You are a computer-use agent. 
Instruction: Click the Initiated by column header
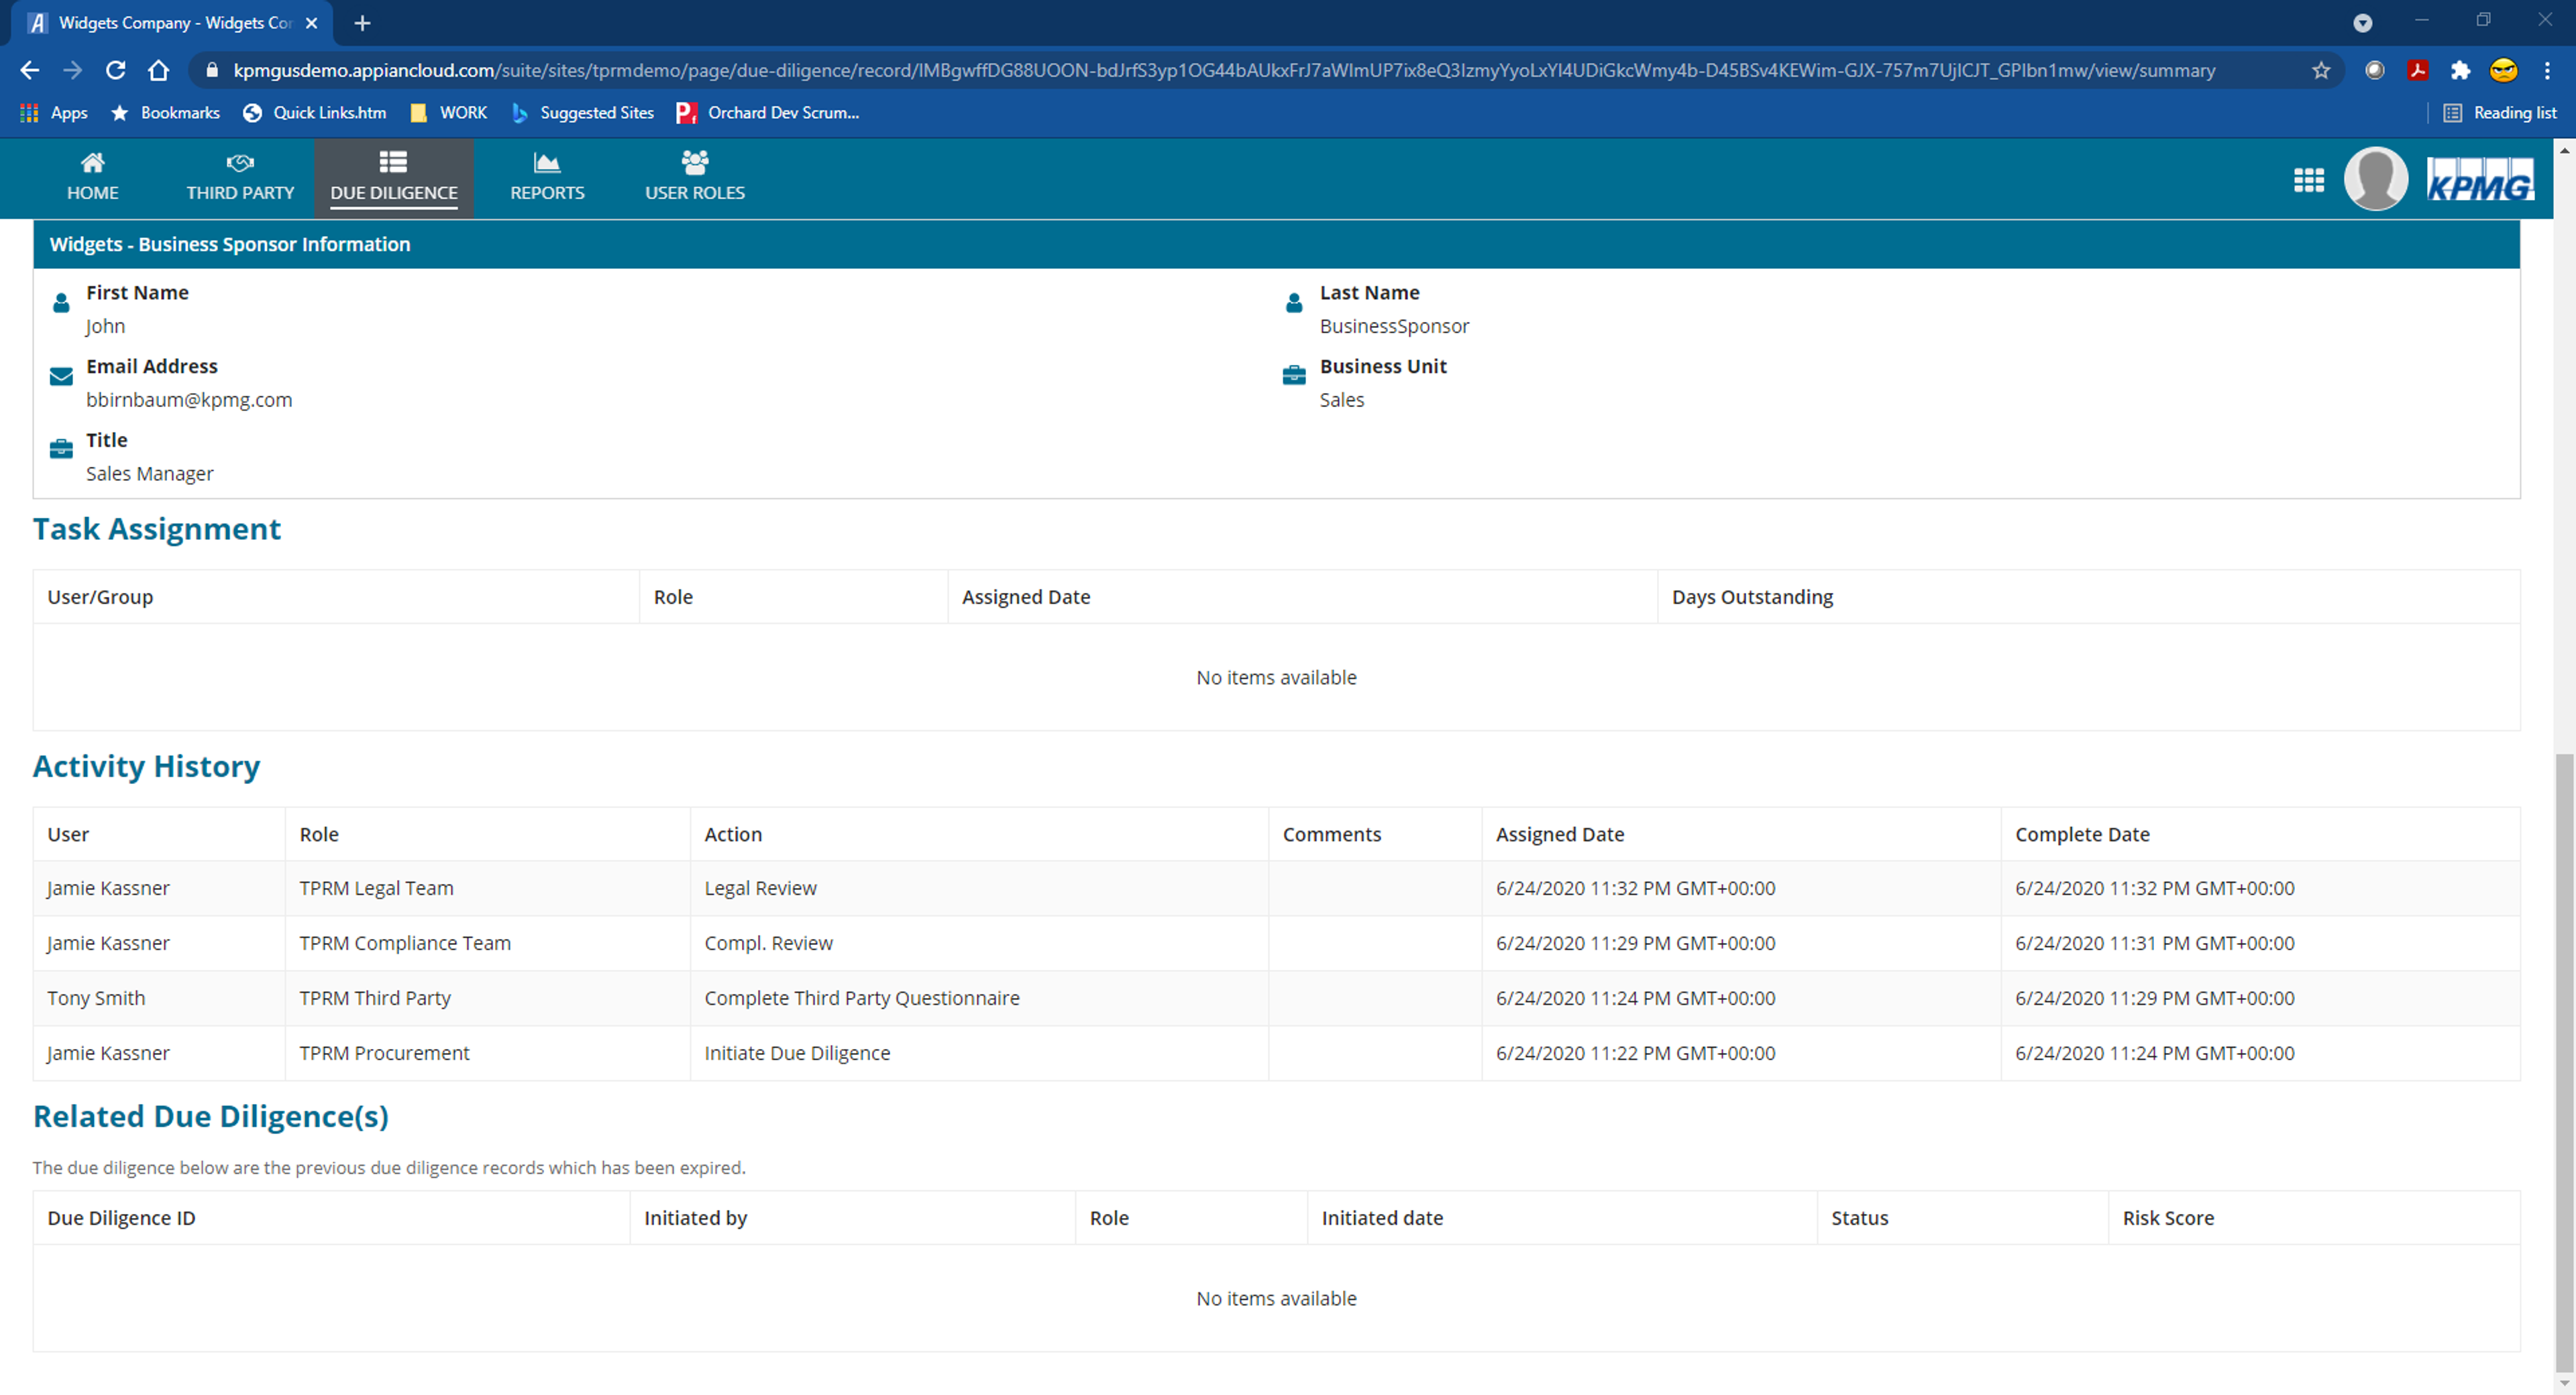tap(695, 1218)
